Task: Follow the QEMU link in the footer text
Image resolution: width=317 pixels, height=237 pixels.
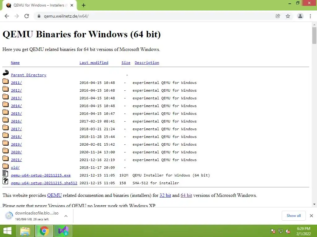Action: [54, 195]
